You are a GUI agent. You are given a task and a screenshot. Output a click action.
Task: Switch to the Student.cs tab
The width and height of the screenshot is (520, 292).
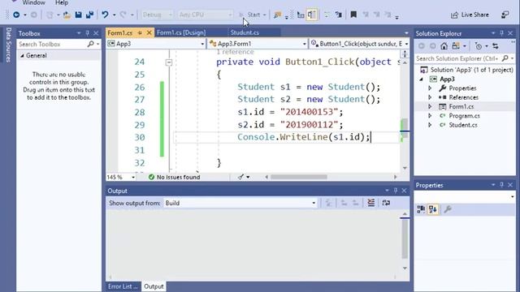tap(245, 32)
